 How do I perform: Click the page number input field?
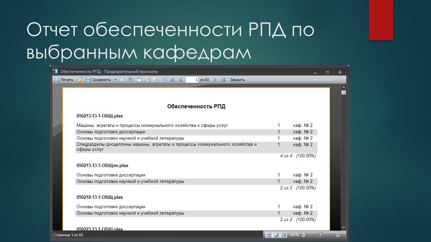point(192,80)
